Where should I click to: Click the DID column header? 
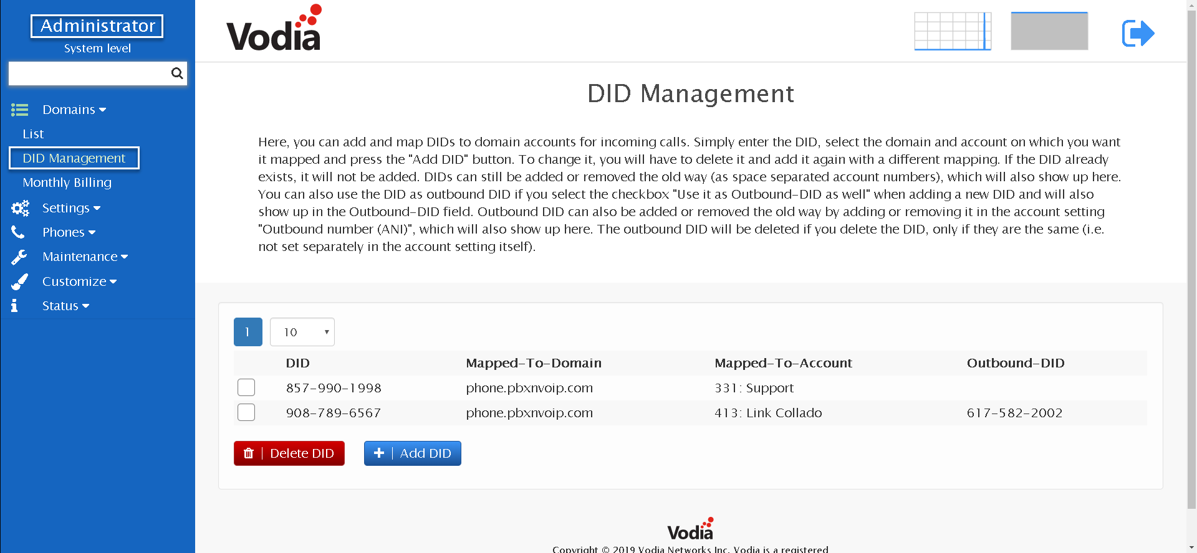click(298, 363)
